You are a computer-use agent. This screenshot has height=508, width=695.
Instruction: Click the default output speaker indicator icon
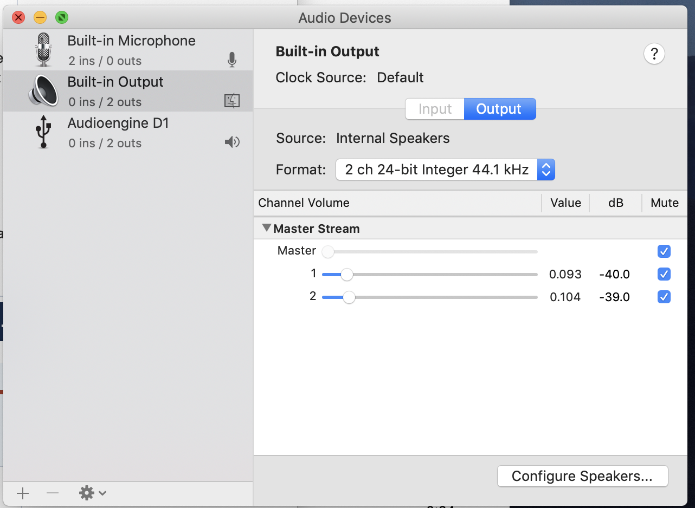click(232, 142)
